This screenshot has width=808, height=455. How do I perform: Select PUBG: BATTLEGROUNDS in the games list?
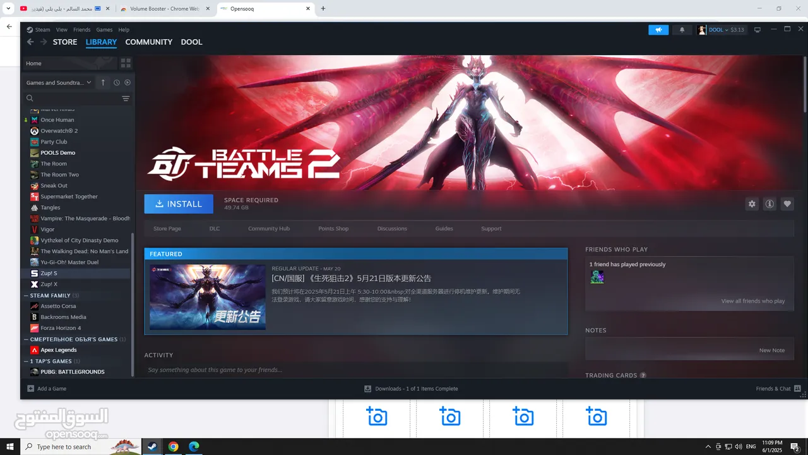click(73, 372)
